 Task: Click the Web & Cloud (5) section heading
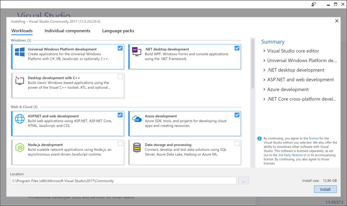(24, 107)
